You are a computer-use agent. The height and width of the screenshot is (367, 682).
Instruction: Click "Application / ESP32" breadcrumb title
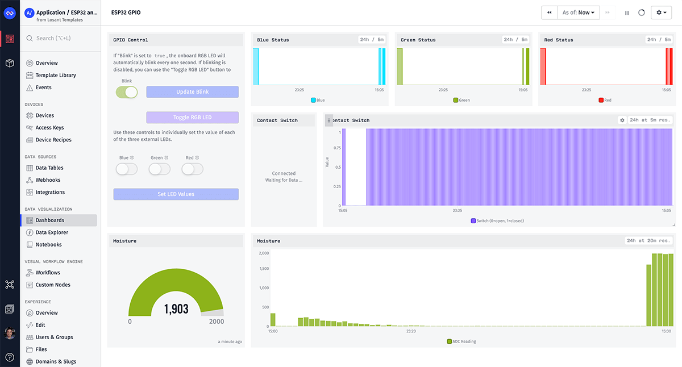click(x=66, y=12)
